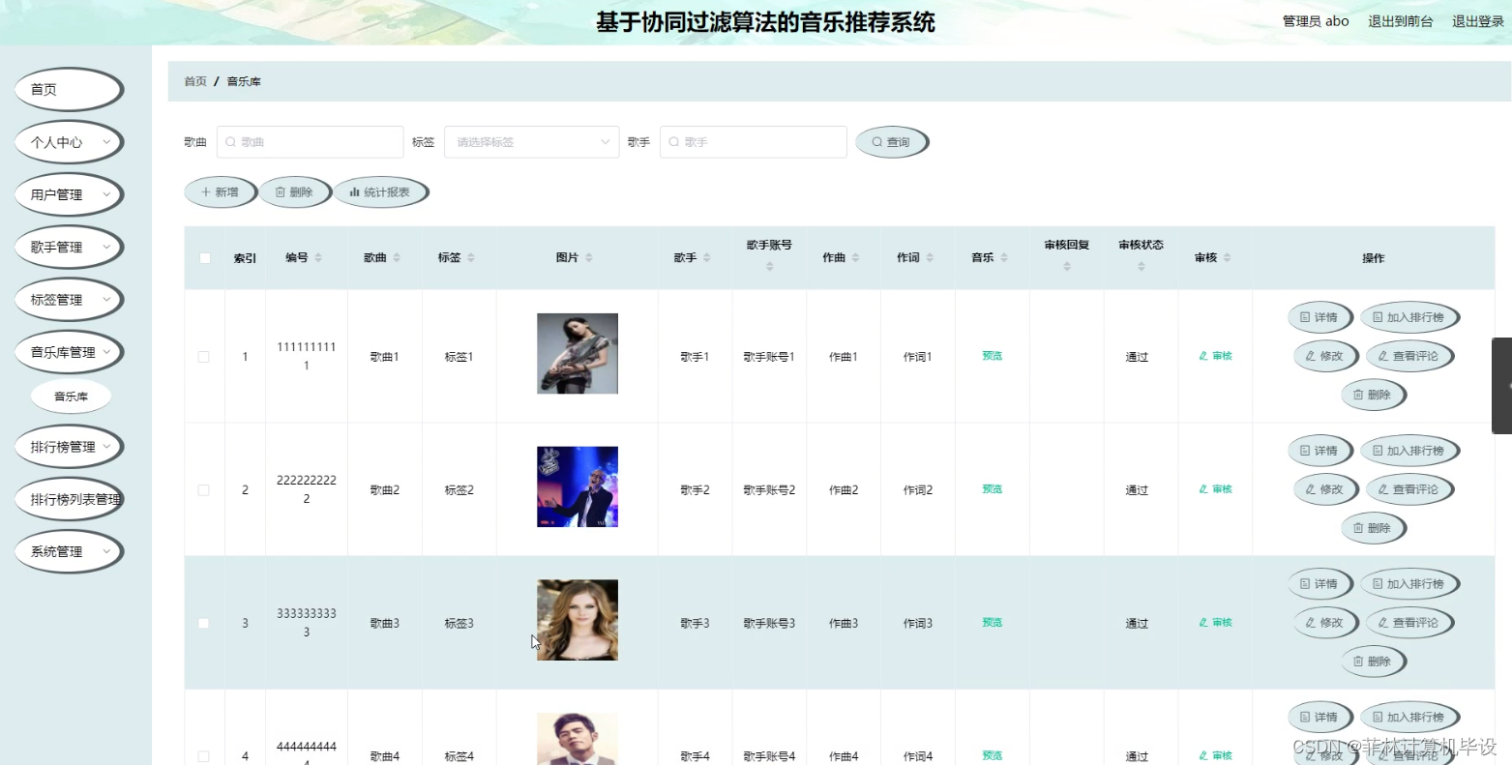Open the 请选择标签 tag dropdown

[x=530, y=141]
